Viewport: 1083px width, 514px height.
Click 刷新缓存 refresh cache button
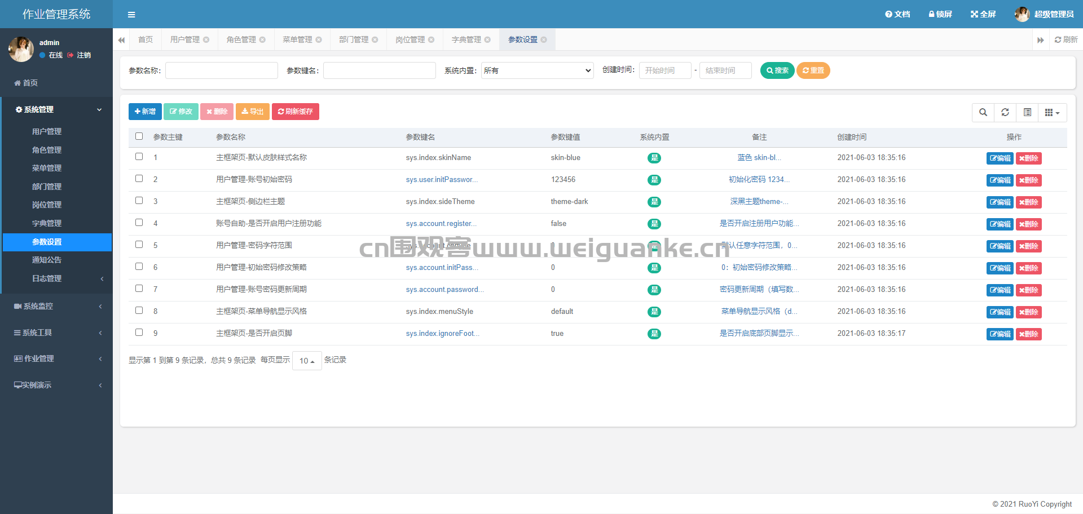(x=296, y=112)
